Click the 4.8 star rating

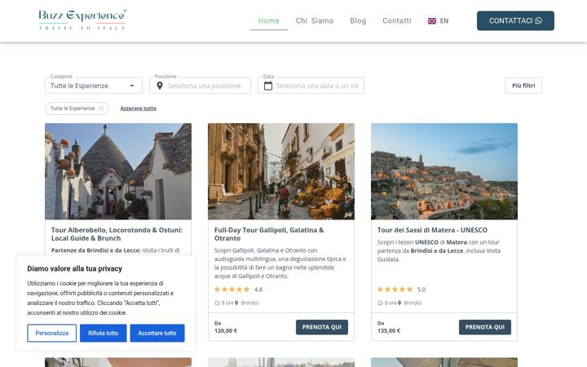238,290
